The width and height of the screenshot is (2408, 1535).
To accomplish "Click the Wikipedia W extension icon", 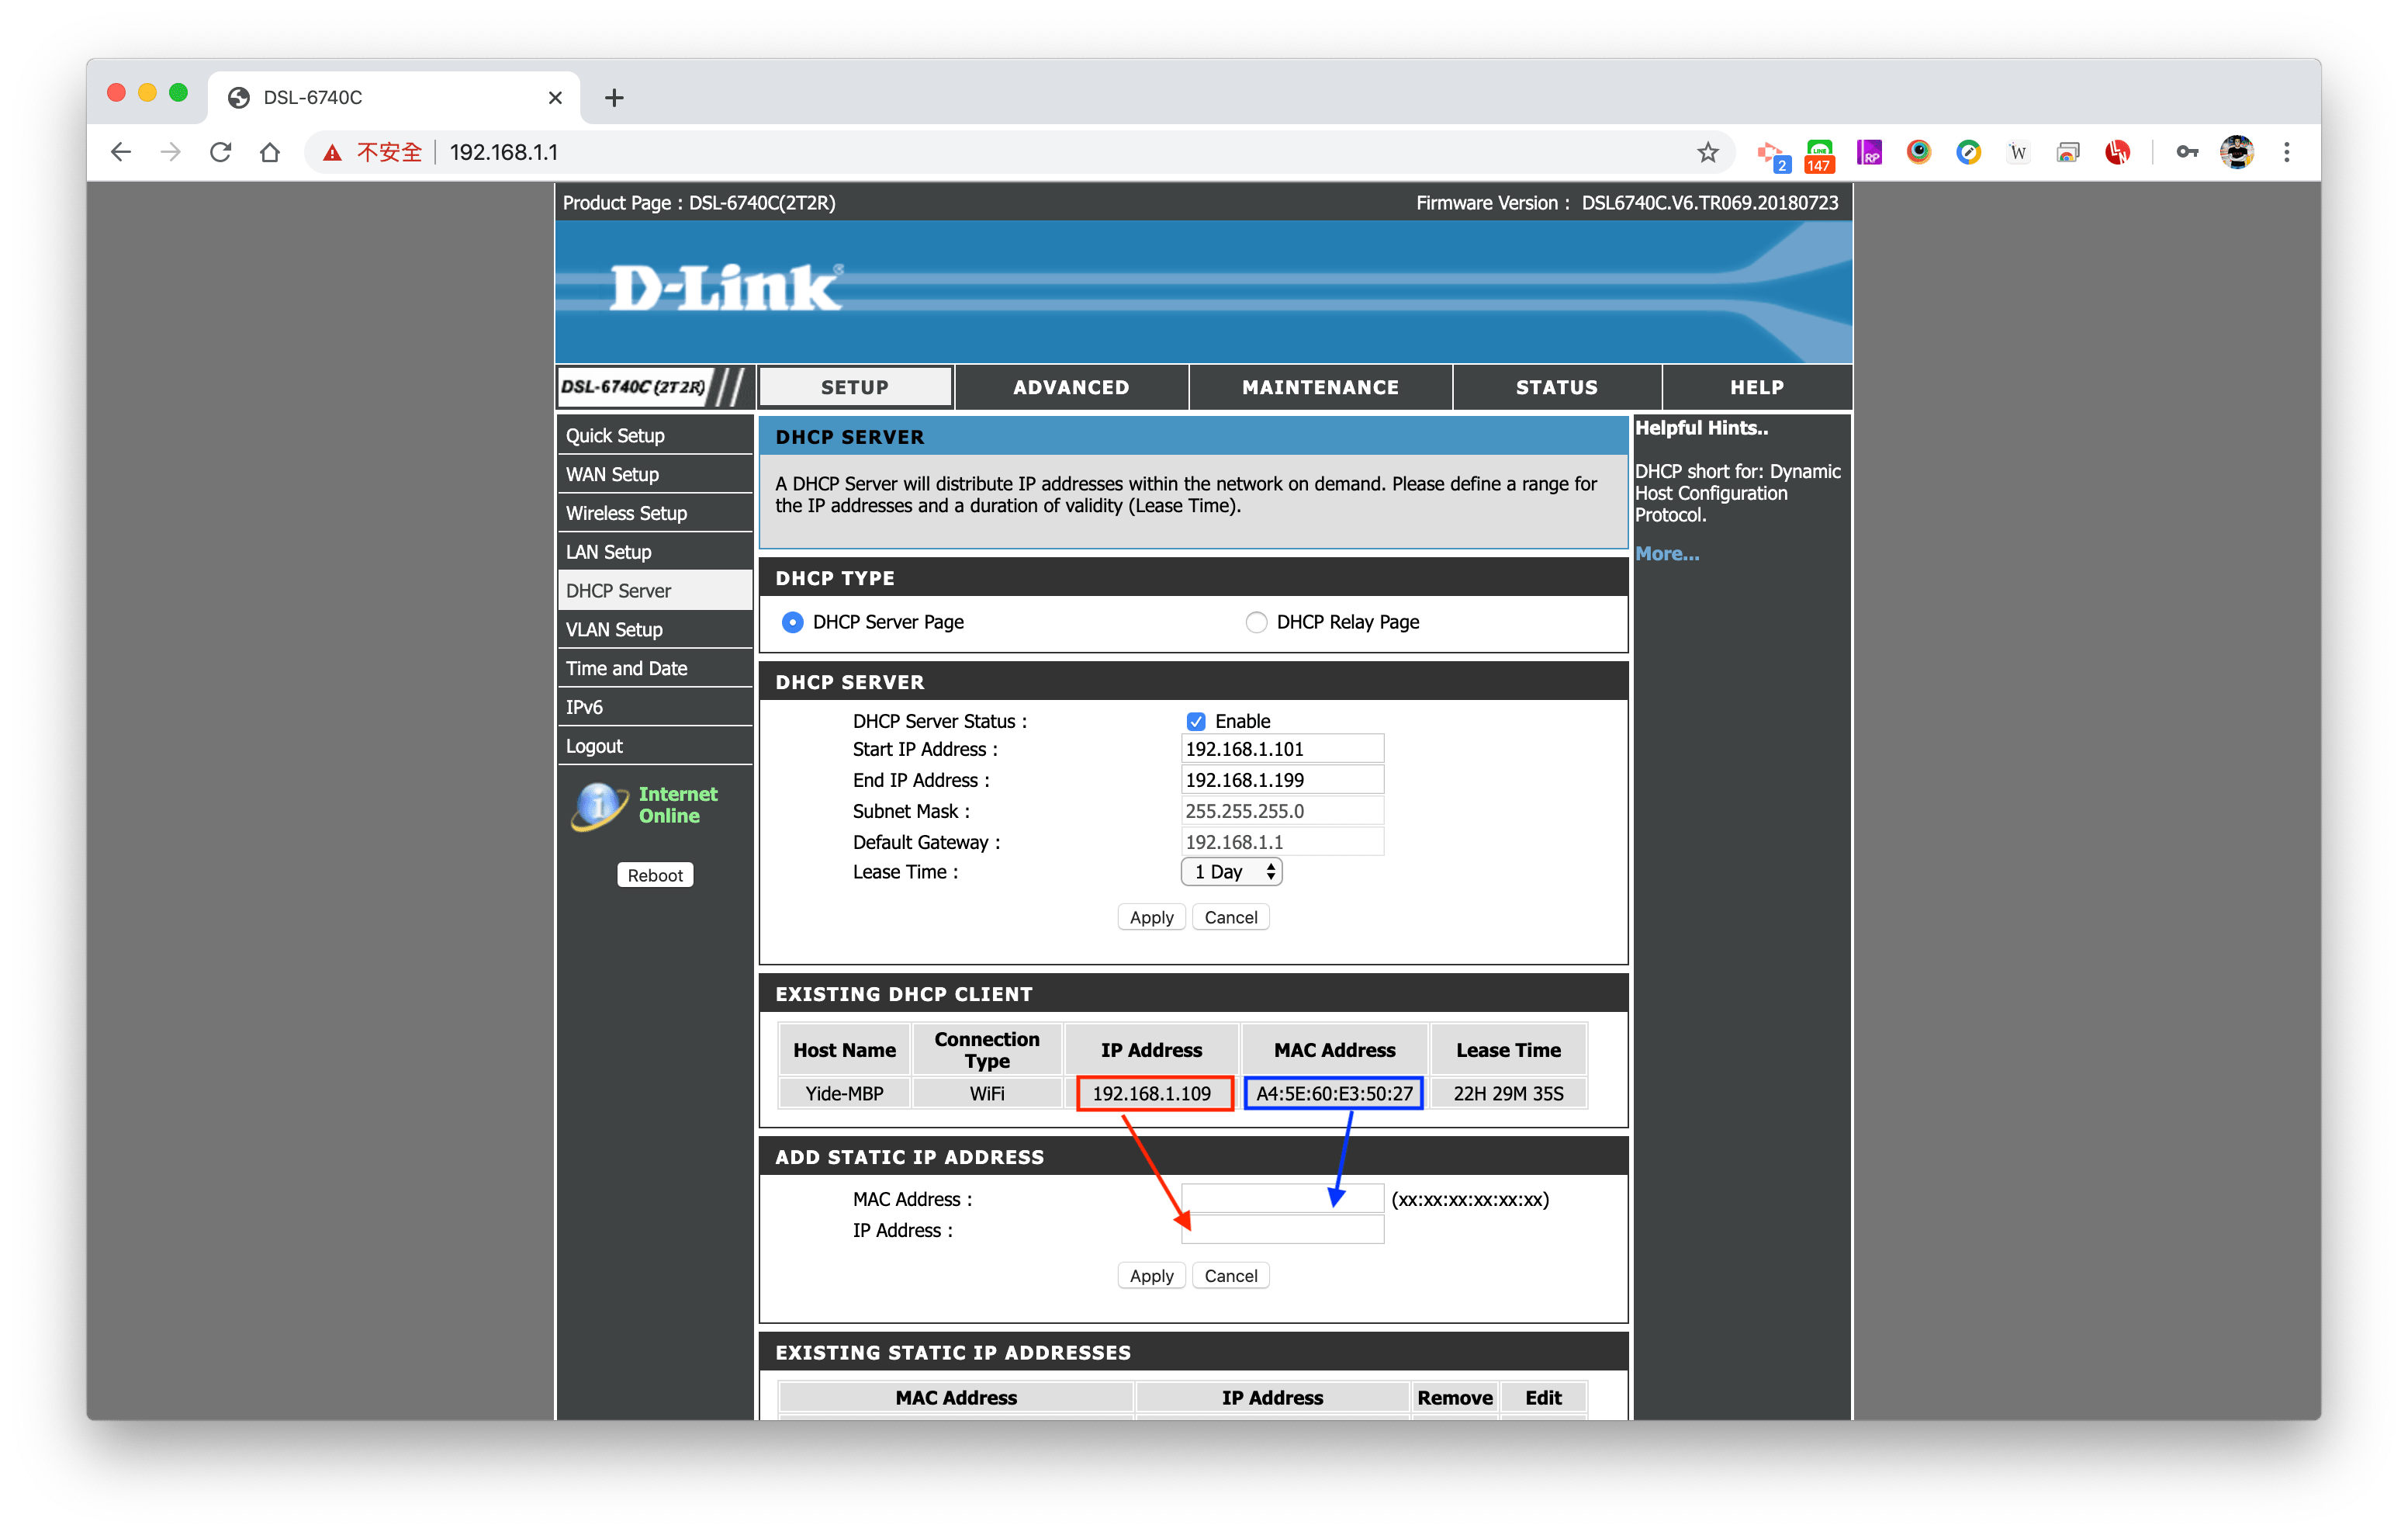I will point(2018,152).
